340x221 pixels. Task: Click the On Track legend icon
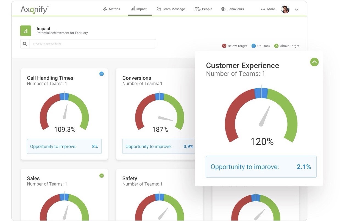(254, 46)
